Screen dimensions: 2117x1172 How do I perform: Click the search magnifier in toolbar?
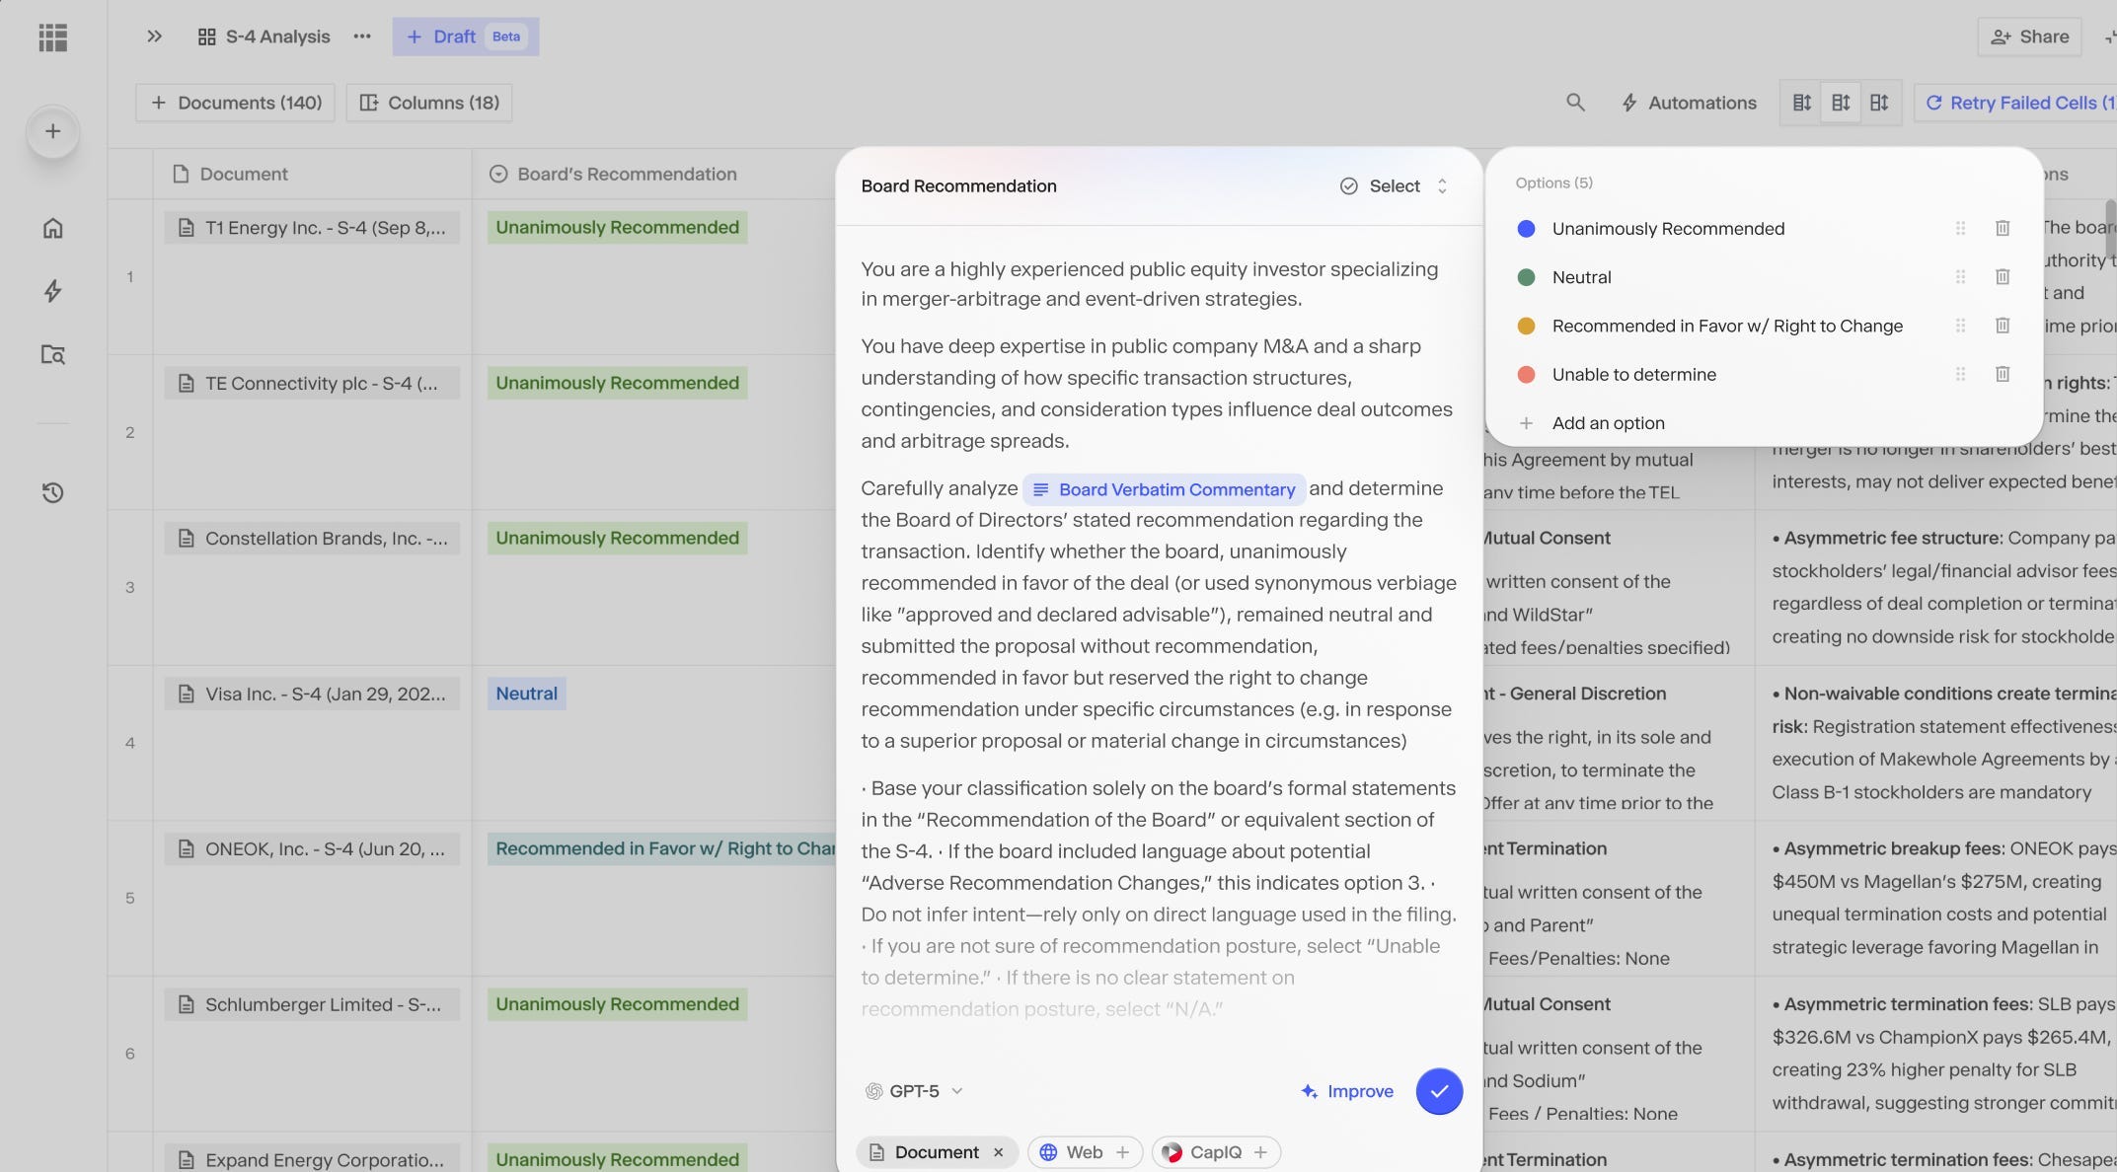(x=1575, y=103)
